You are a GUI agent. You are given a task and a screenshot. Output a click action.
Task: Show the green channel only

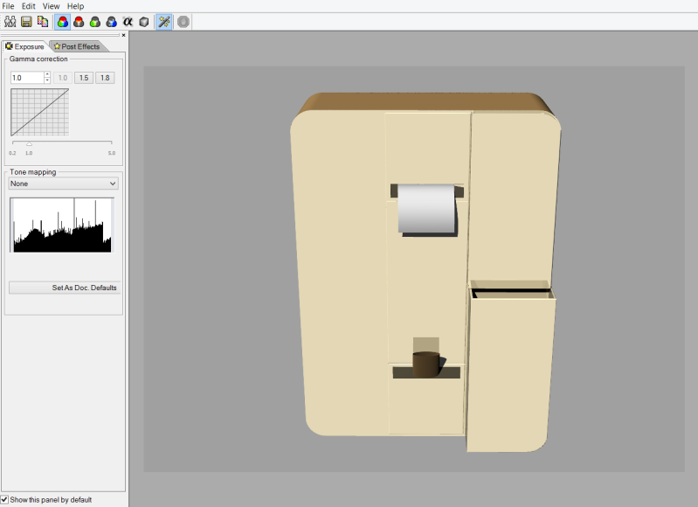pos(94,21)
